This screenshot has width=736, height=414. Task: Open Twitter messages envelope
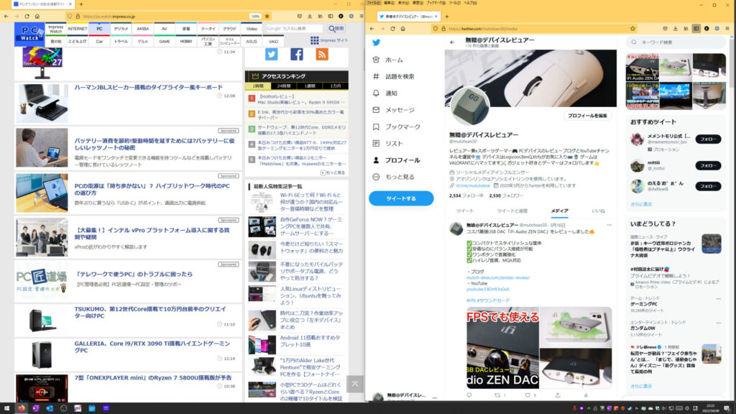click(x=394, y=110)
